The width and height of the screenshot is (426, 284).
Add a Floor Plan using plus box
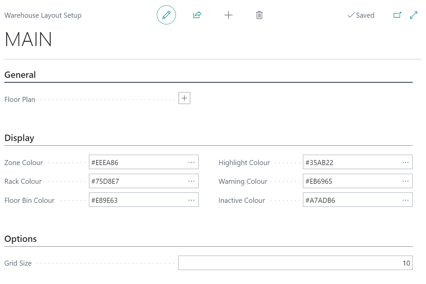184,98
